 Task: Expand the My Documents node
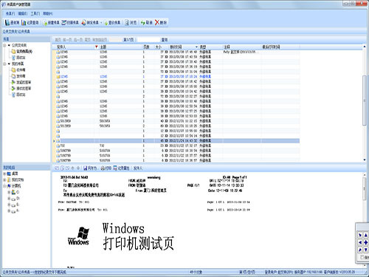pos(4,180)
